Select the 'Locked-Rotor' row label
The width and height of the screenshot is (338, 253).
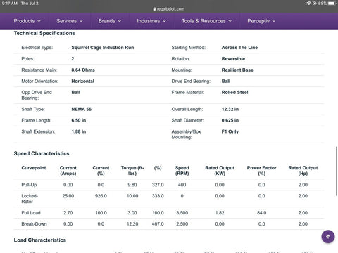coord(30,199)
